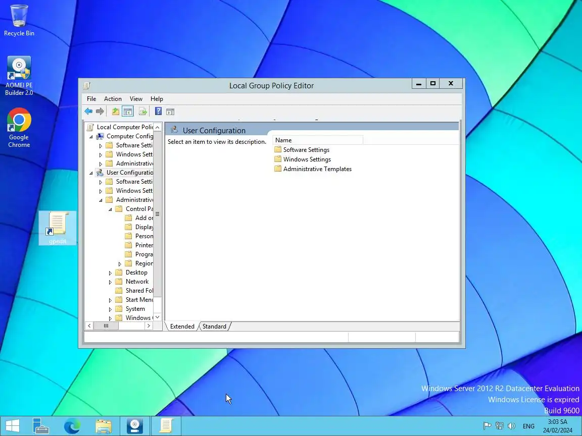Open the Action menu
This screenshot has height=436, width=582.
(113, 98)
